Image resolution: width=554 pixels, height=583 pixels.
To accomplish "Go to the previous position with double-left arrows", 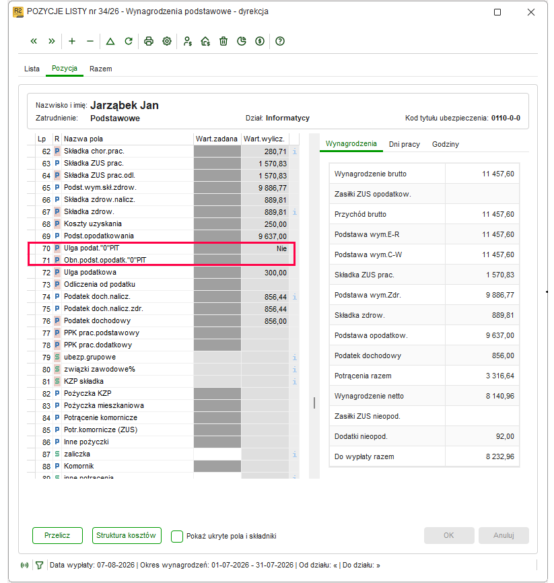I will [34, 41].
